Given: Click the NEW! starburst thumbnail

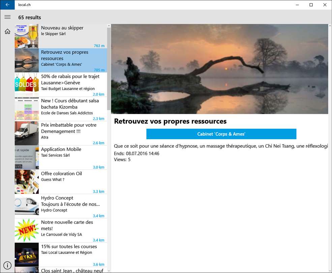Looking at the screenshot, I should click(27, 231).
